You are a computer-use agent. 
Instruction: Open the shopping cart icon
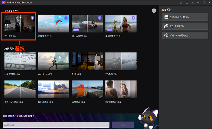tap(187, 3)
